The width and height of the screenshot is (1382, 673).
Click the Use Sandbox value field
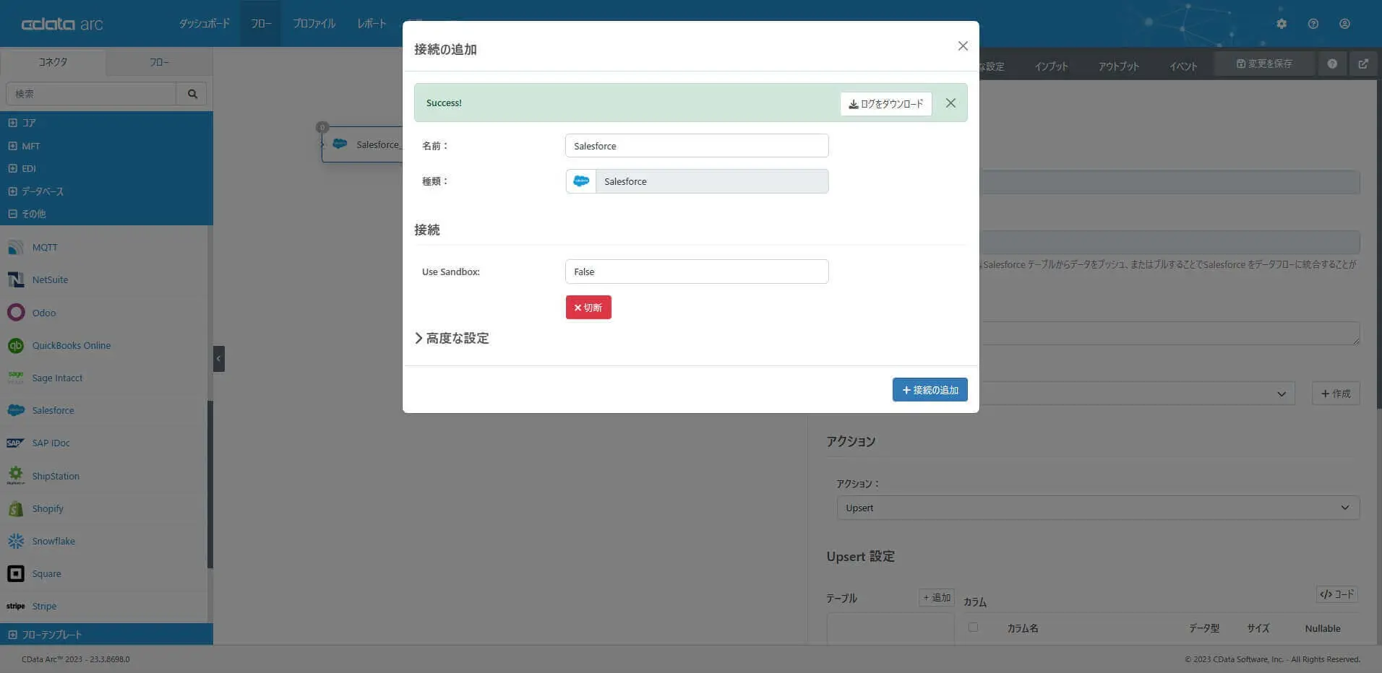[697, 272]
